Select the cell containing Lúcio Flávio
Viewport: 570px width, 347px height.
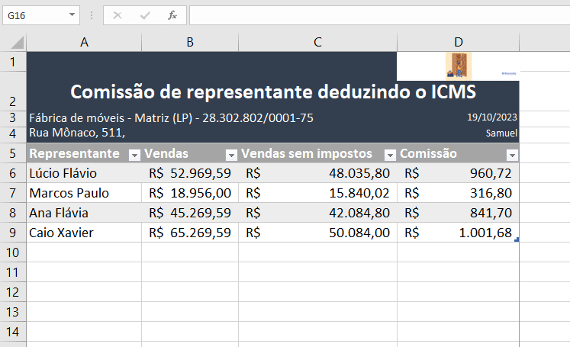pyautogui.click(x=84, y=173)
